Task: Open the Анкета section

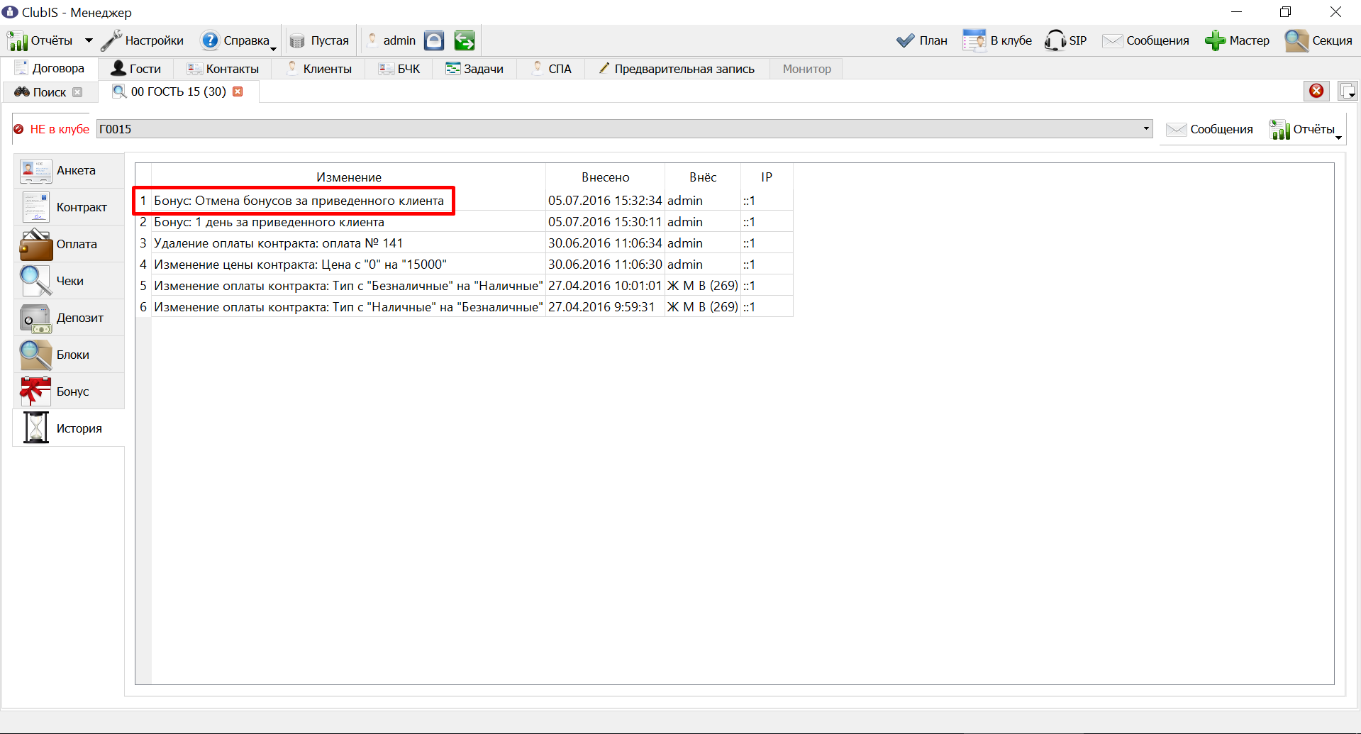Action: pos(69,170)
